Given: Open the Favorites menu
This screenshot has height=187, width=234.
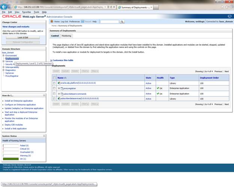Looking at the screenshot, I should 26,12.
